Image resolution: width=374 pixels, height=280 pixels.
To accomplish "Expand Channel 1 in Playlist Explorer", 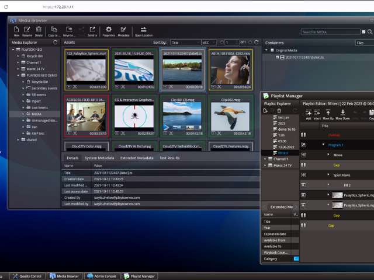I will coord(265,159).
